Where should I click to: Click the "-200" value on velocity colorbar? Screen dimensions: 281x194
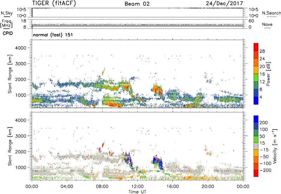pos(266,170)
